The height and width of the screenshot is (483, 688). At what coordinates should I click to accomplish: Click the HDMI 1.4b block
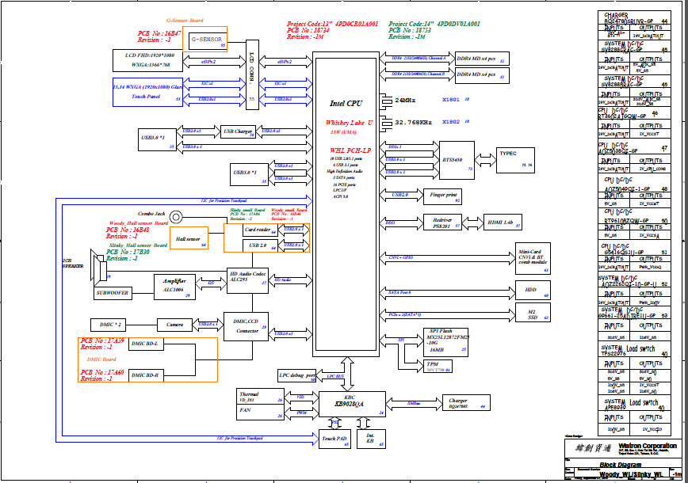(503, 222)
